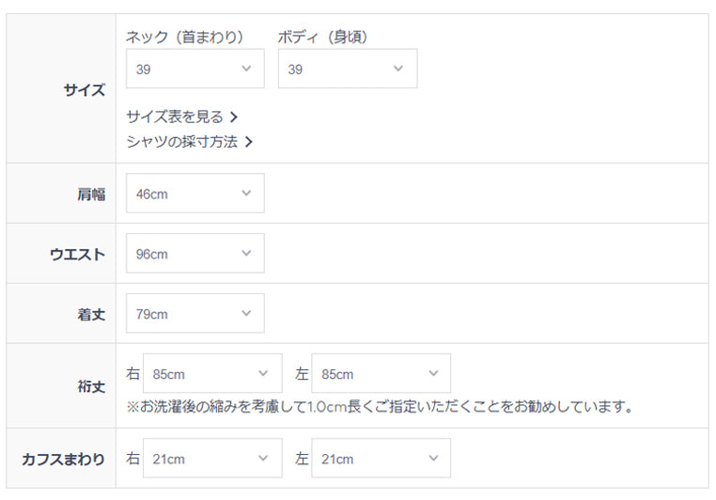Viewport: 716px width, 500px height.
Task: Open the right 裄丈 85cm dropdown
Action: coord(212,374)
